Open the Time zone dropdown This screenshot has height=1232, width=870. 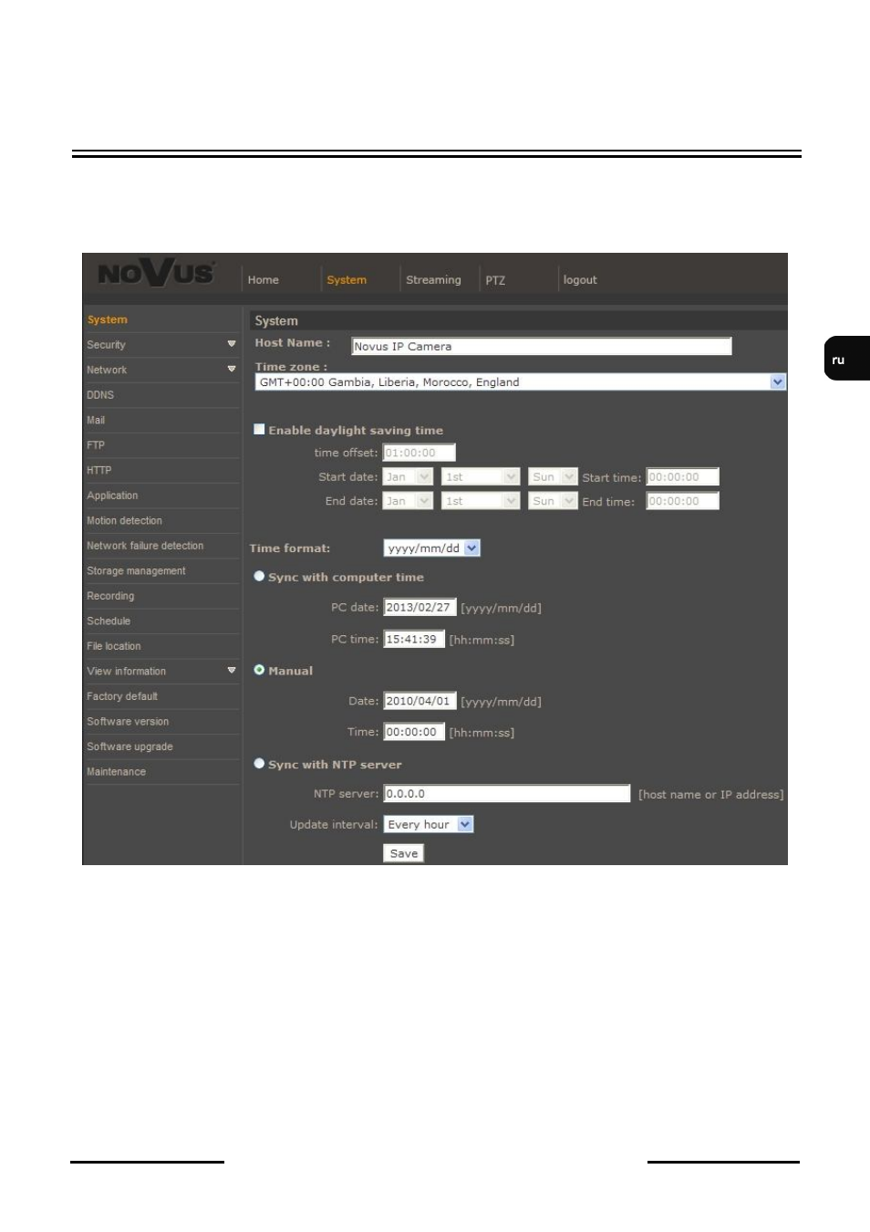pos(520,382)
